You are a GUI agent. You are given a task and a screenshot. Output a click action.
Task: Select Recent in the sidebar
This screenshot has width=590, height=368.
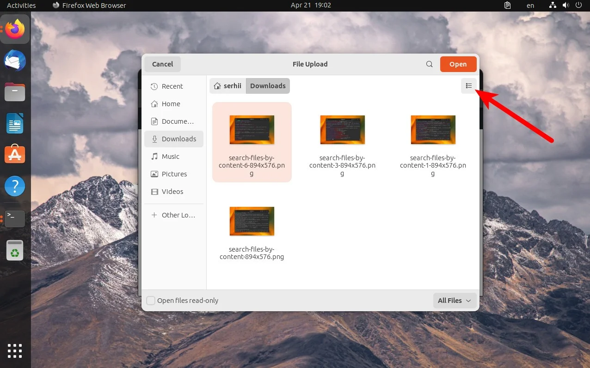pyautogui.click(x=172, y=86)
